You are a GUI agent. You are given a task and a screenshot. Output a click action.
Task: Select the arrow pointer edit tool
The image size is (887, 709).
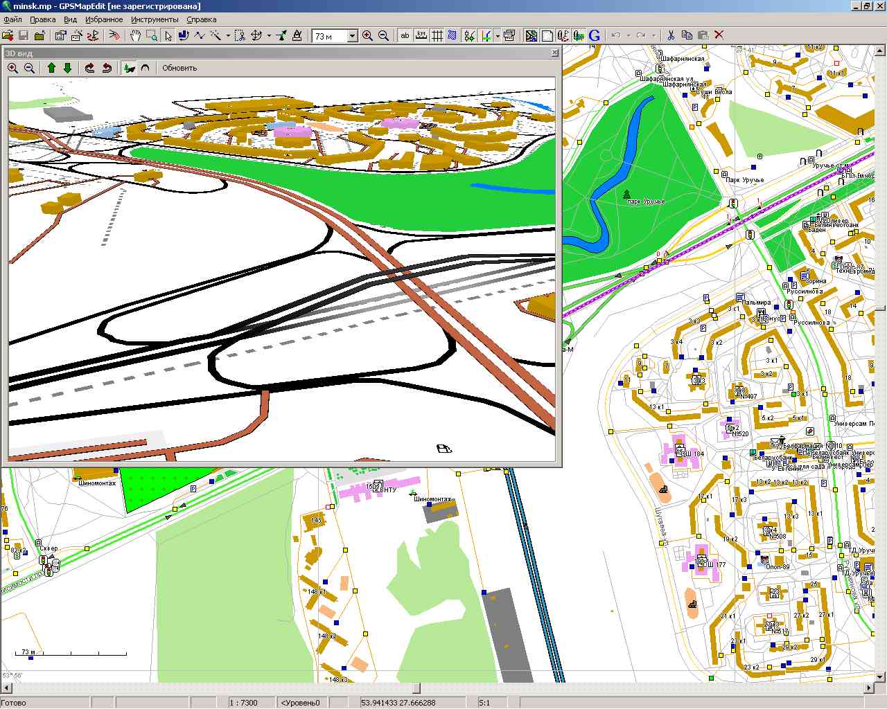click(x=168, y=35)
